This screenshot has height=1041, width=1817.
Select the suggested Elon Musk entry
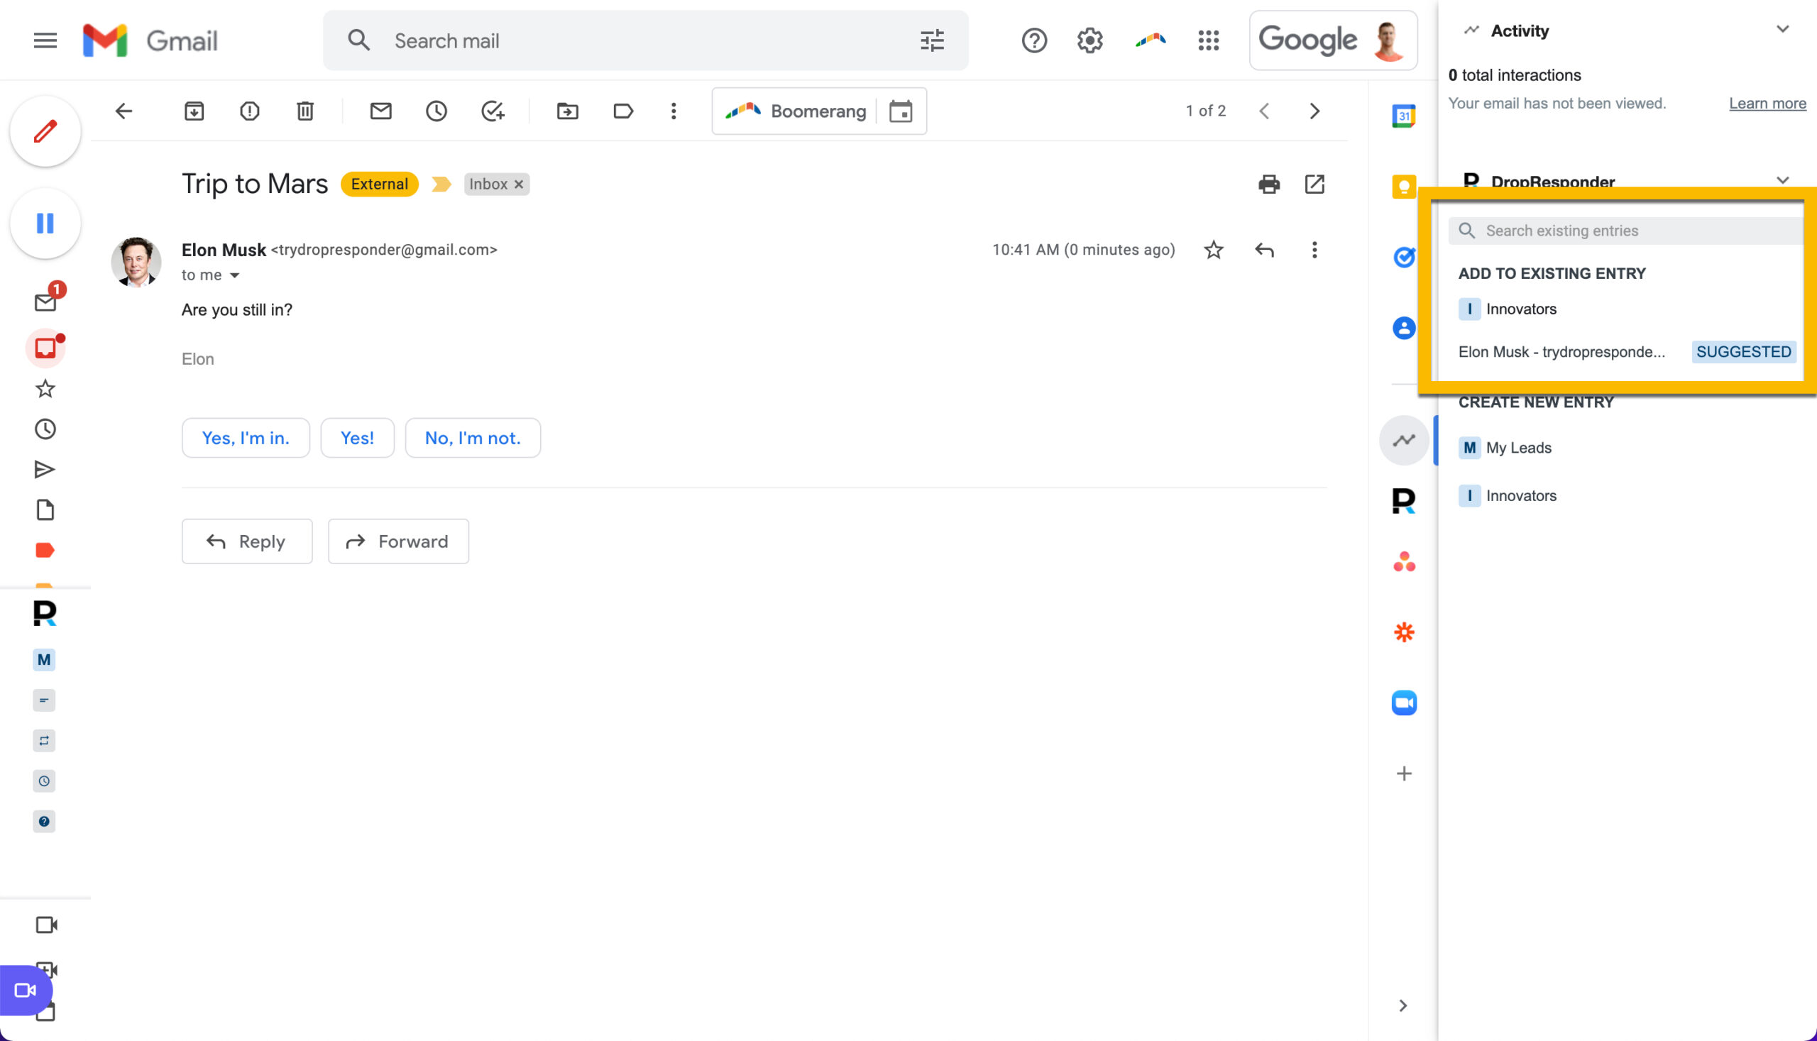[1627, 352]
